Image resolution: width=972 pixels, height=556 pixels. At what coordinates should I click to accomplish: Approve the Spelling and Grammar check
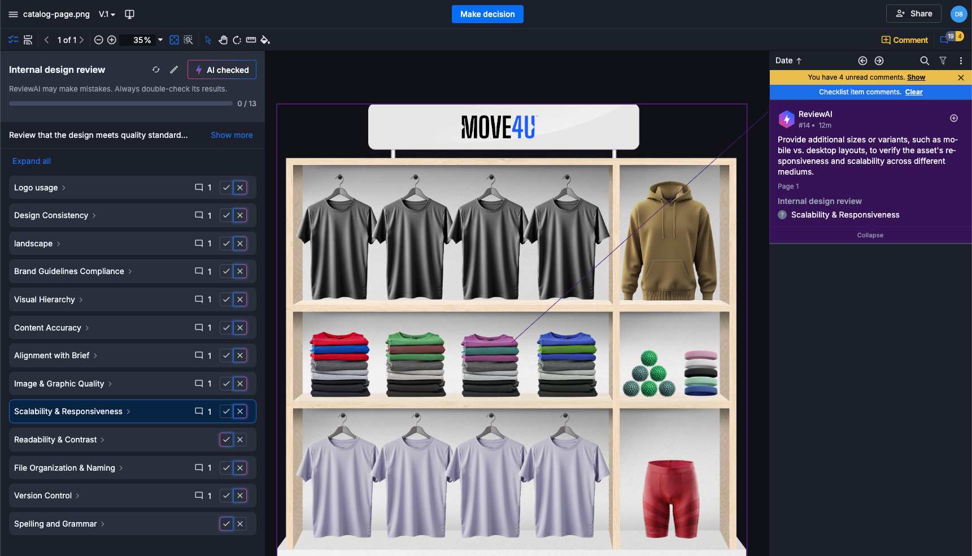click(226, 524)
